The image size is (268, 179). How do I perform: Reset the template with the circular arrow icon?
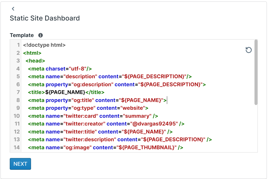[x=248, y=50]
